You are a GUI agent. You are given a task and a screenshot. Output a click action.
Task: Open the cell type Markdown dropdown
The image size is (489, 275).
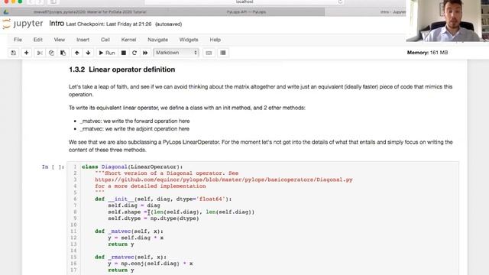pos(176,53)
